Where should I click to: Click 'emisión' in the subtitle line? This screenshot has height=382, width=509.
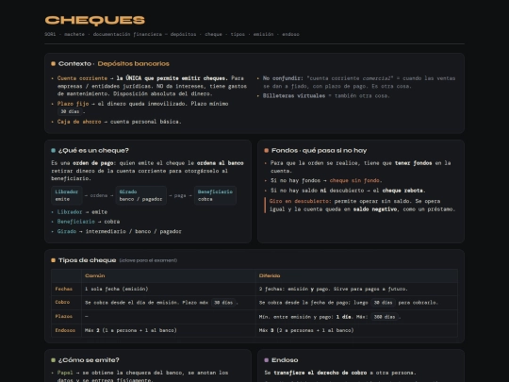click(x=263, y=34)
